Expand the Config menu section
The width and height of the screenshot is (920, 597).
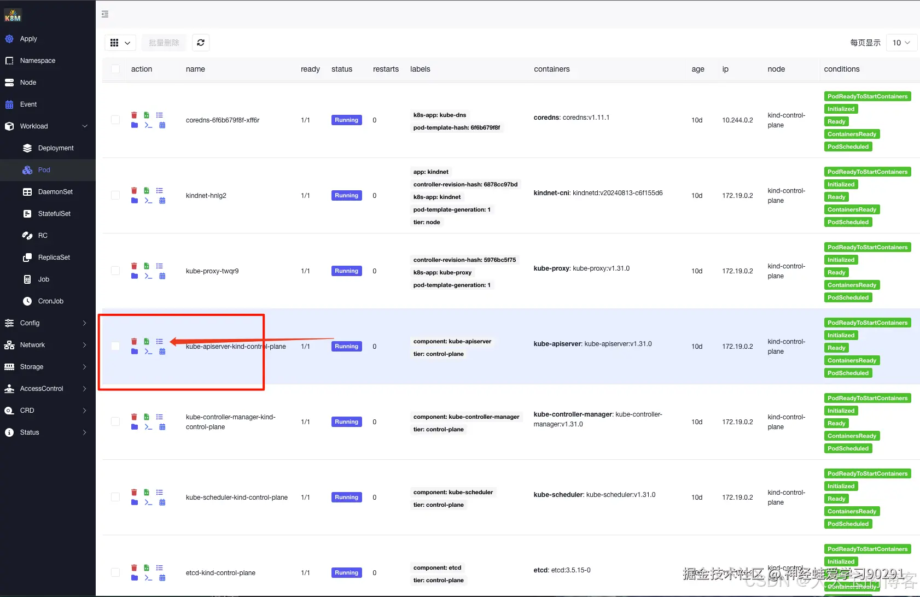pos(48,323)
